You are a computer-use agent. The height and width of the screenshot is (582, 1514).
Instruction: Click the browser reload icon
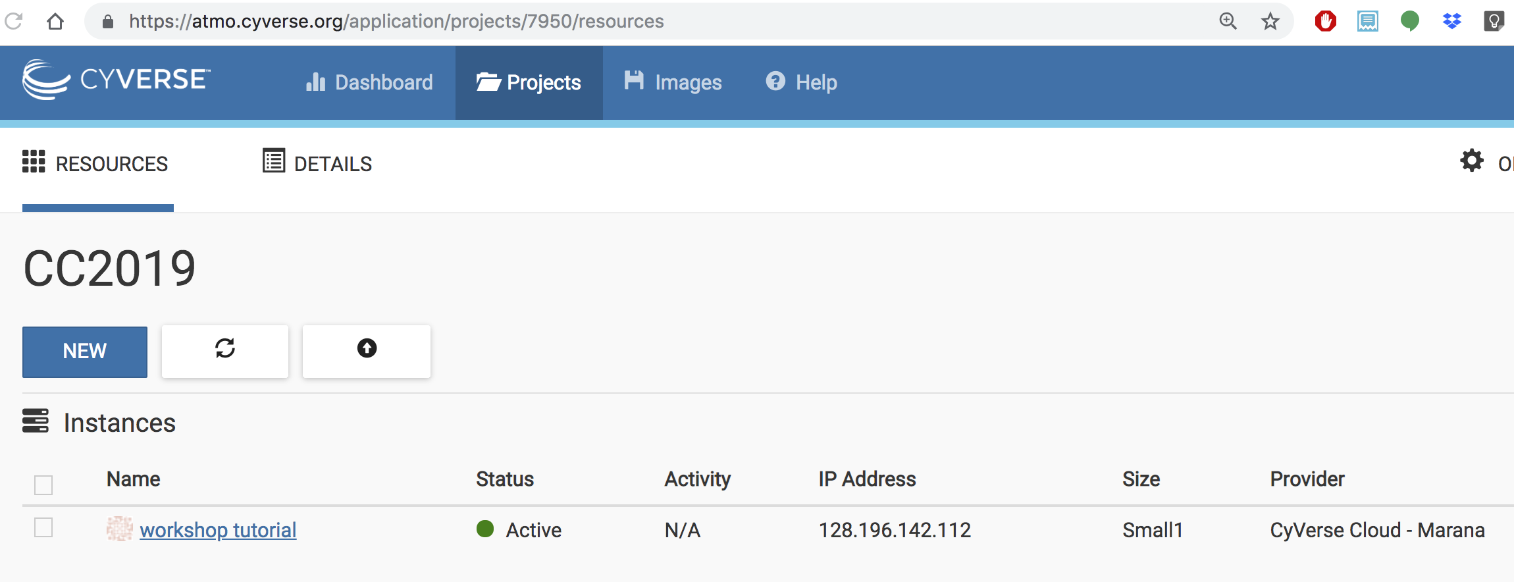tap(13, 21)
